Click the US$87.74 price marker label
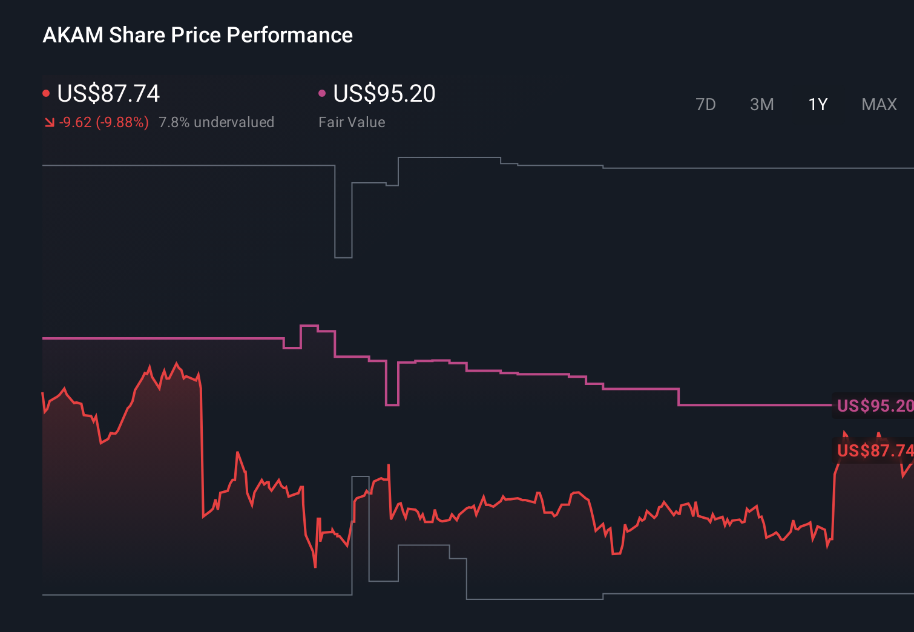 (x=873, y=450)
